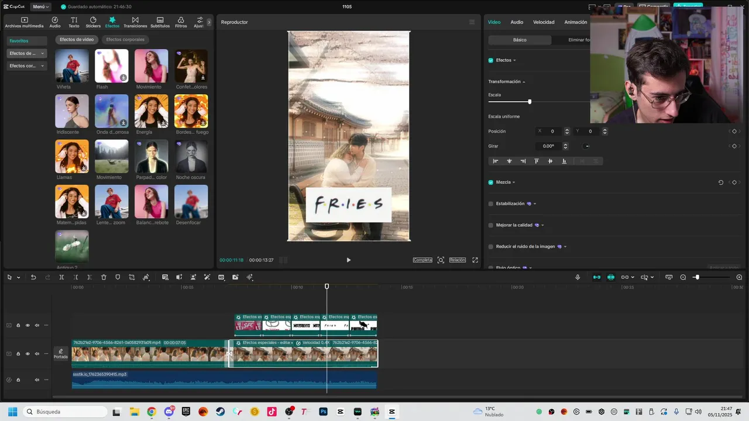Image resolution: width=749 pixels, height=421 pixels.
Task: Hide the top effects overlay track
Action: (28, 326)
